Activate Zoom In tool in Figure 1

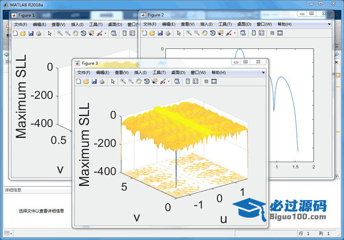[x=60, y=33]
